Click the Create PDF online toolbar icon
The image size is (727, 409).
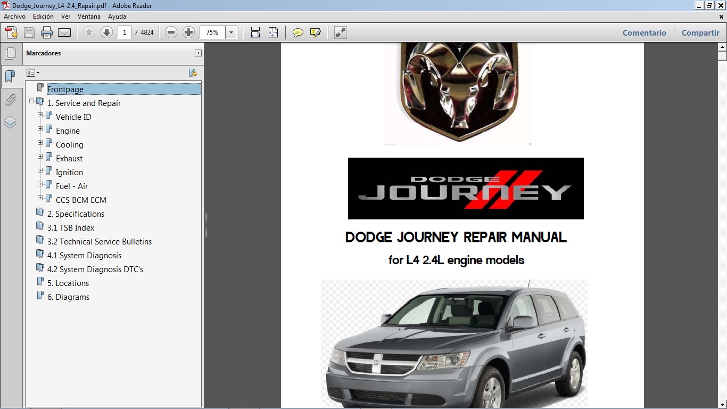pos(12,32)
